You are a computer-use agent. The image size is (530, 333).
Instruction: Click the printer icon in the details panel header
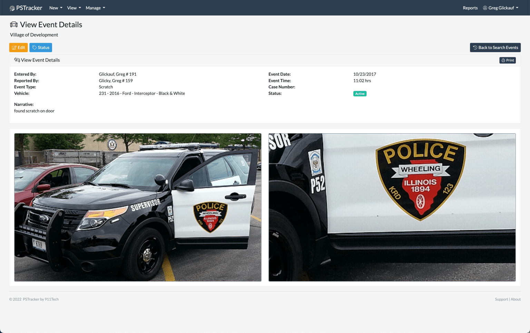tap(503, 60)
